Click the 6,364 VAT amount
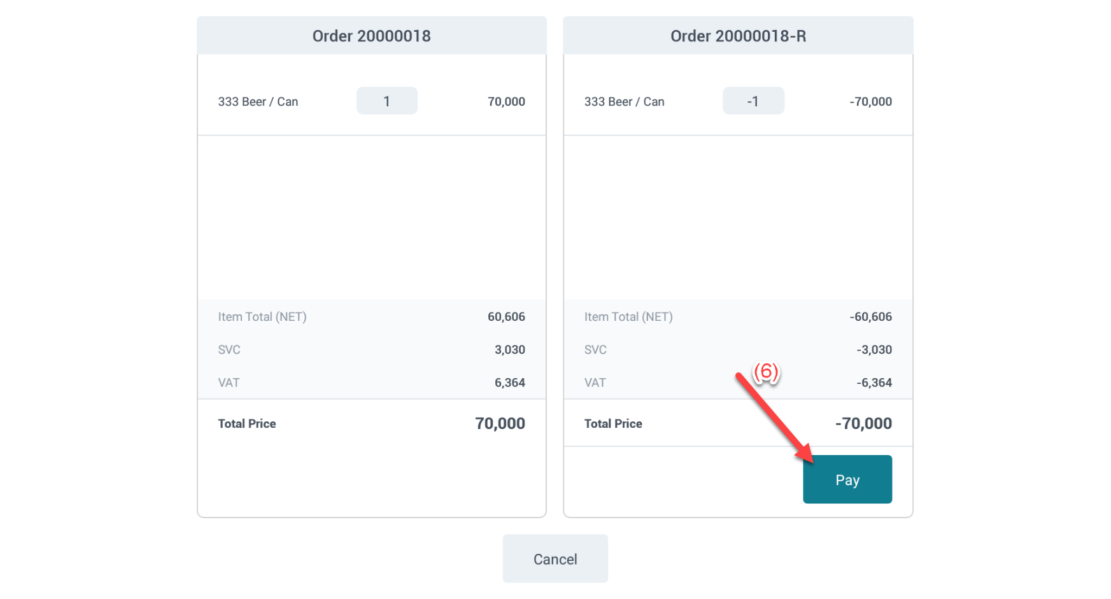Image resolution: width=1111 pixels, height=599 pixels. coord(509,383)
